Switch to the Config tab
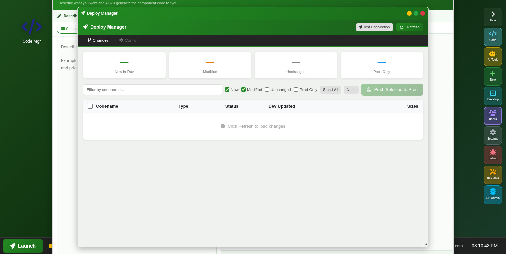The image size is (506, 254). click(128, 40)
